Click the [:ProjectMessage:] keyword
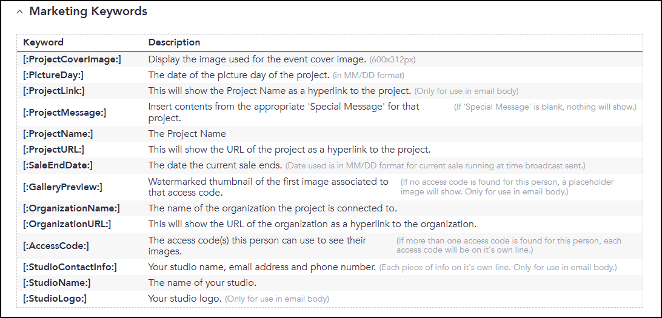The height and width of the screenshot is (318, 662). tap(65, 113)
